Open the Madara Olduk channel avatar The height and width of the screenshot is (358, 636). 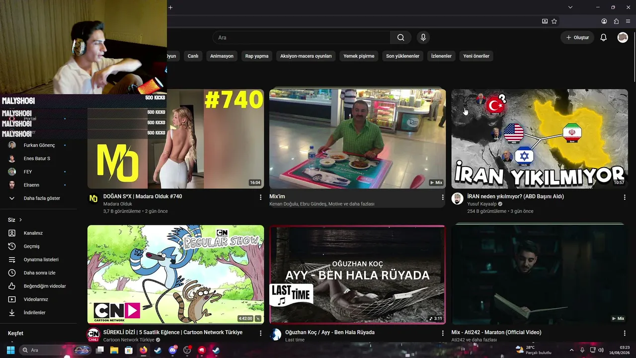click(x=93, y=199)
